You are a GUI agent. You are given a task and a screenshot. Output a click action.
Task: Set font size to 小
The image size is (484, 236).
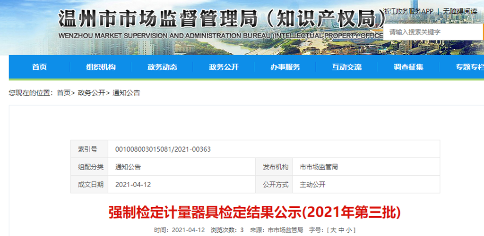tap(349, 230)
